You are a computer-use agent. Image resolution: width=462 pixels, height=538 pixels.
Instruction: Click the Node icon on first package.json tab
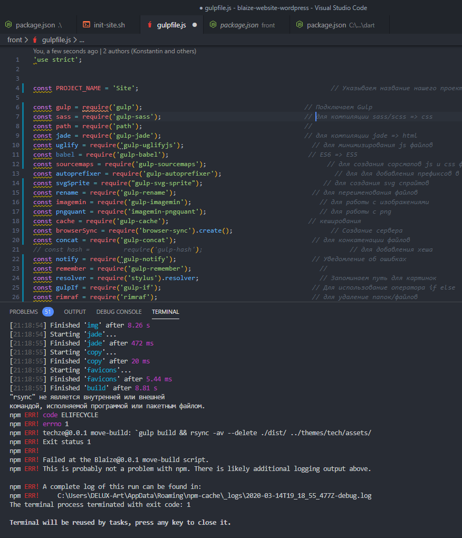[8, 25]
